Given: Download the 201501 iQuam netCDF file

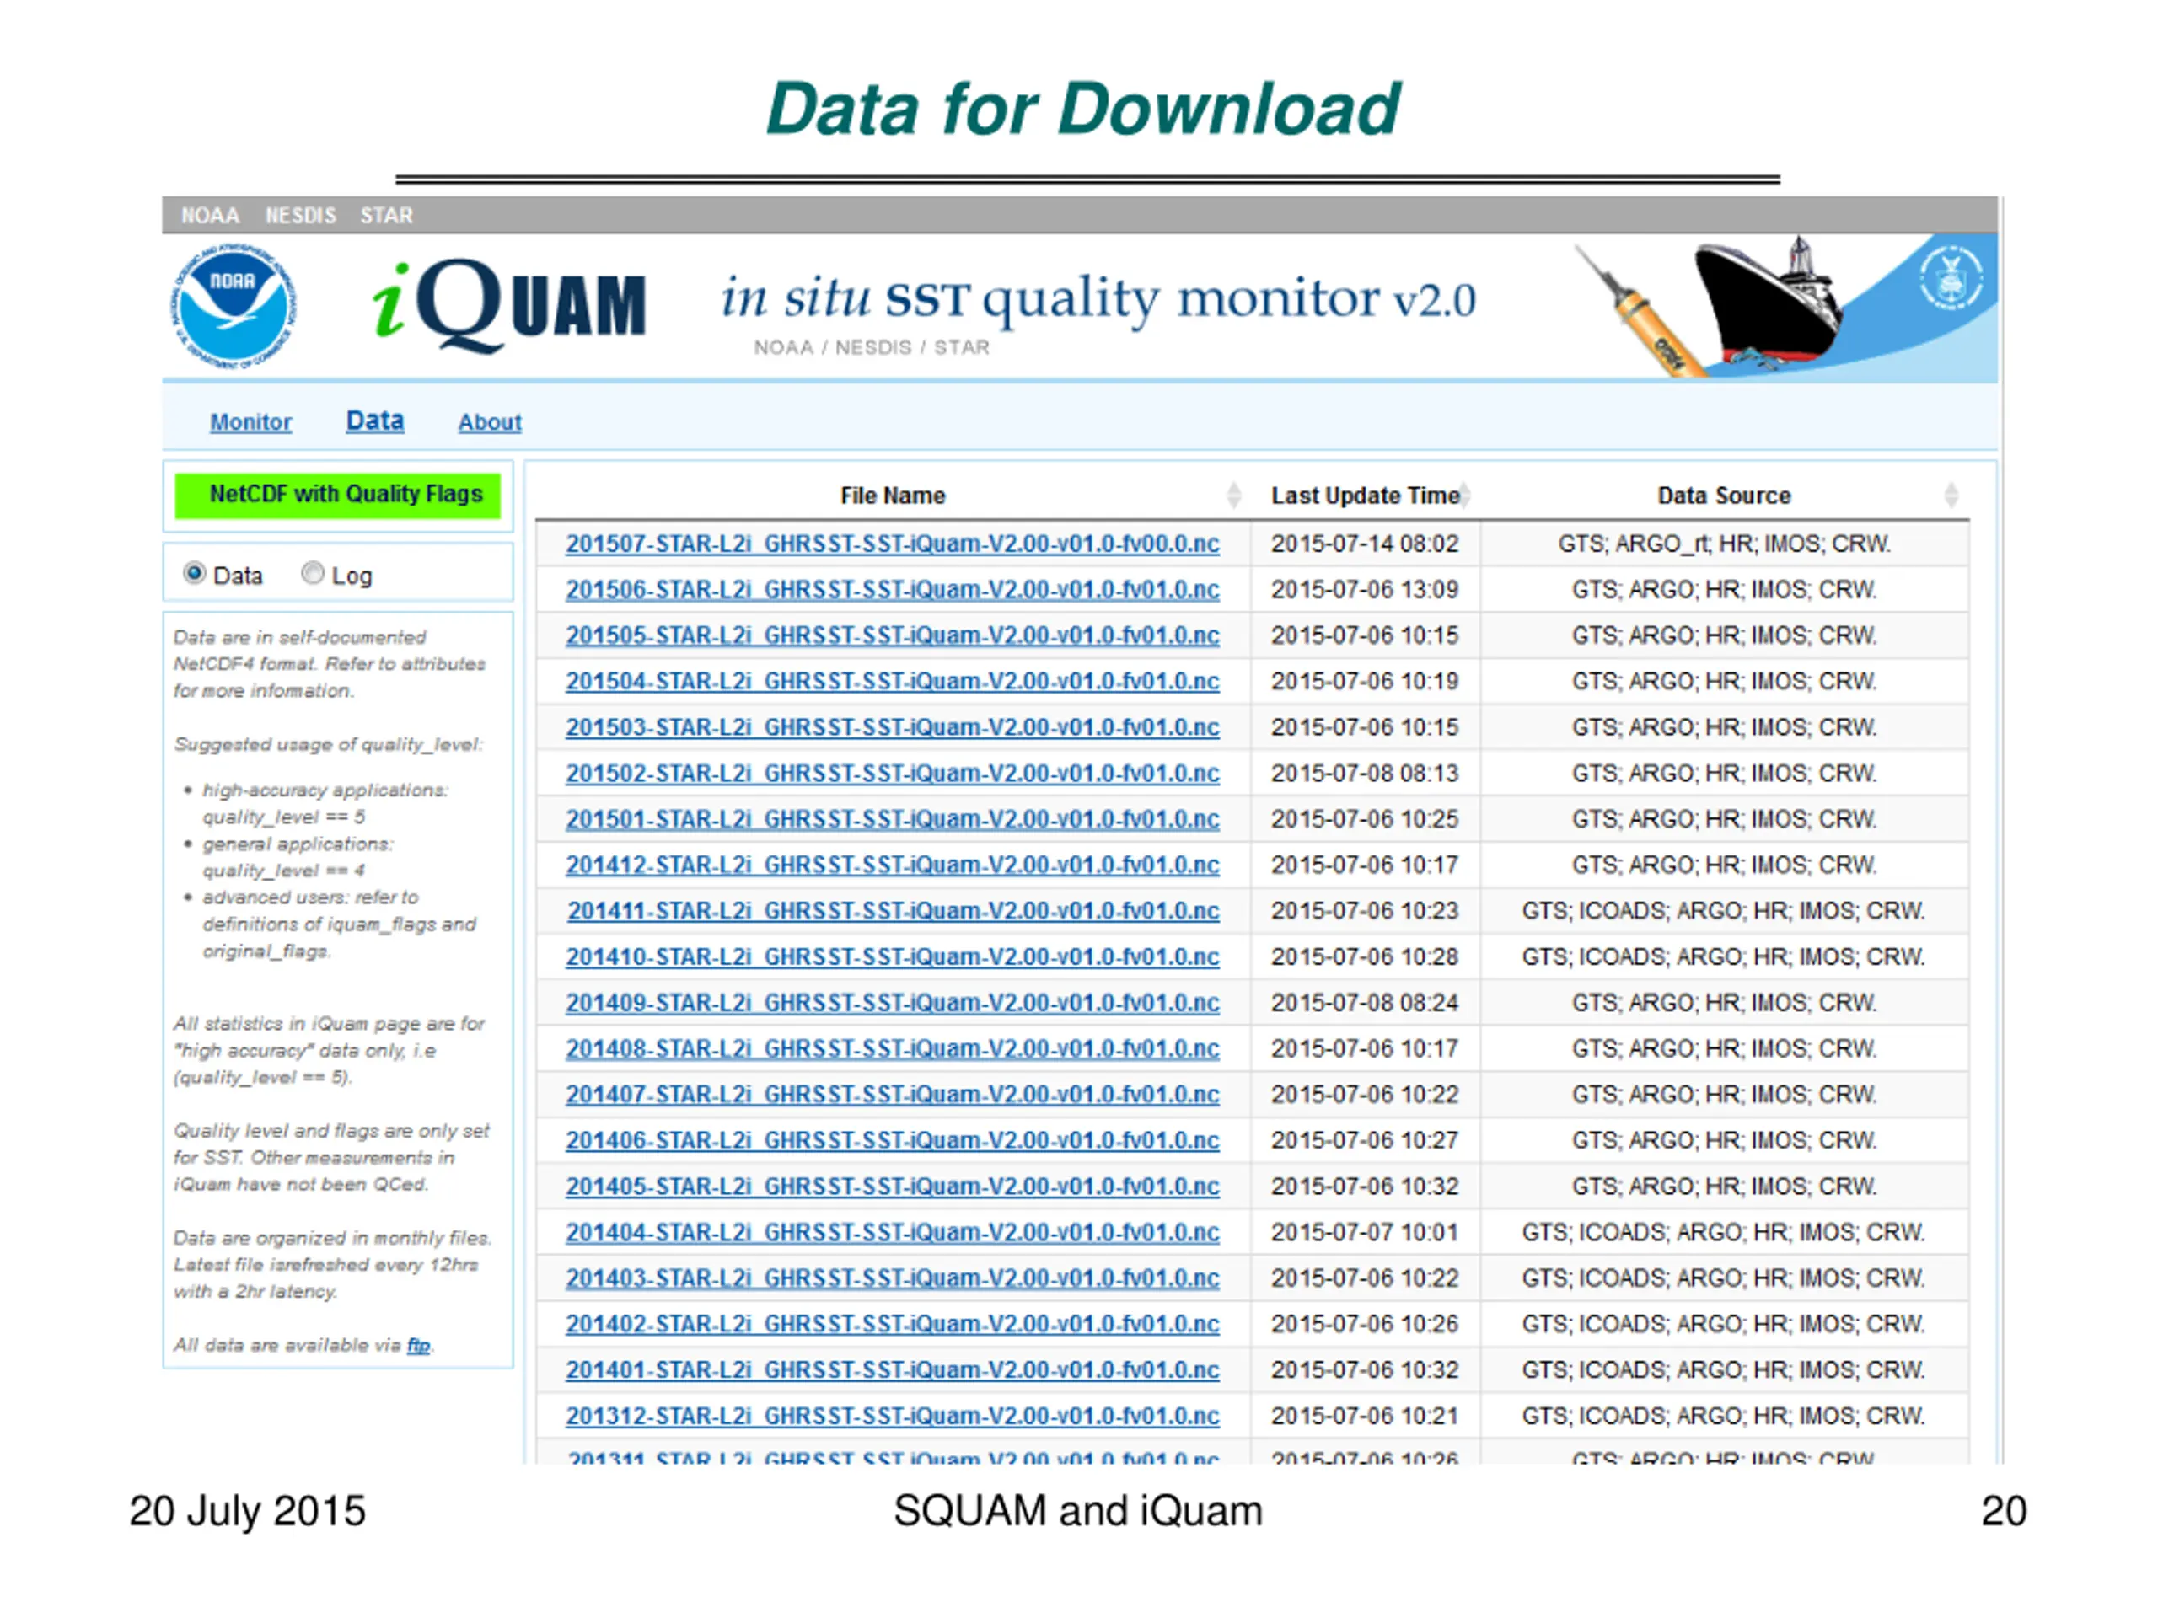Looking at the screenshot, I should pos(893,818).
